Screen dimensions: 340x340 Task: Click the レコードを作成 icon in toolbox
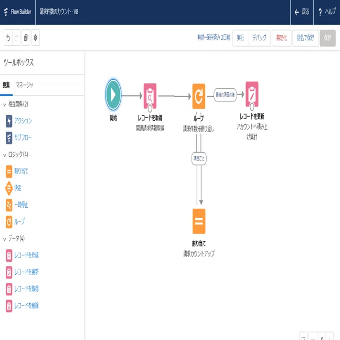point(9,256)
